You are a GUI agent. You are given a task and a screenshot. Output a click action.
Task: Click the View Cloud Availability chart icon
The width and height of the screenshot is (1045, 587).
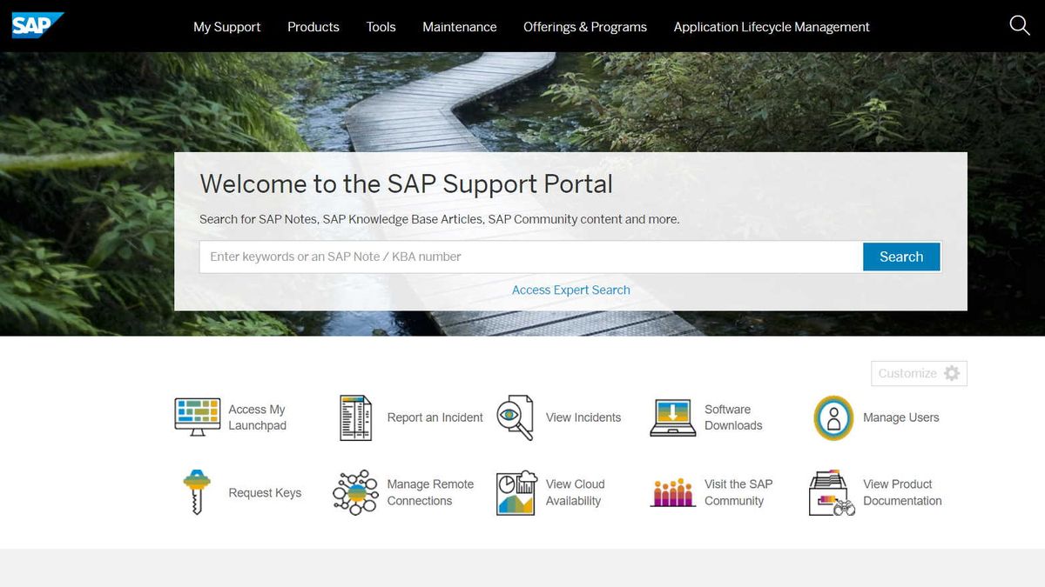click(x=515, y=491)
